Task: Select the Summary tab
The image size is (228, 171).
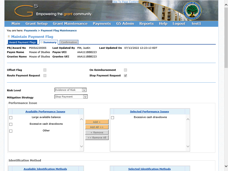Action: click(x=48, y=42)
